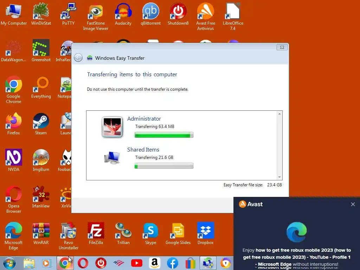Open Google Chrome from the taskbar

click(65, 263)
